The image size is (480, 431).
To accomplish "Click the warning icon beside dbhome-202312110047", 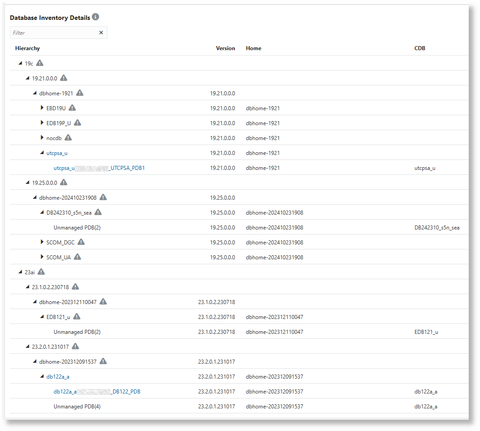I will coord(103,302).
